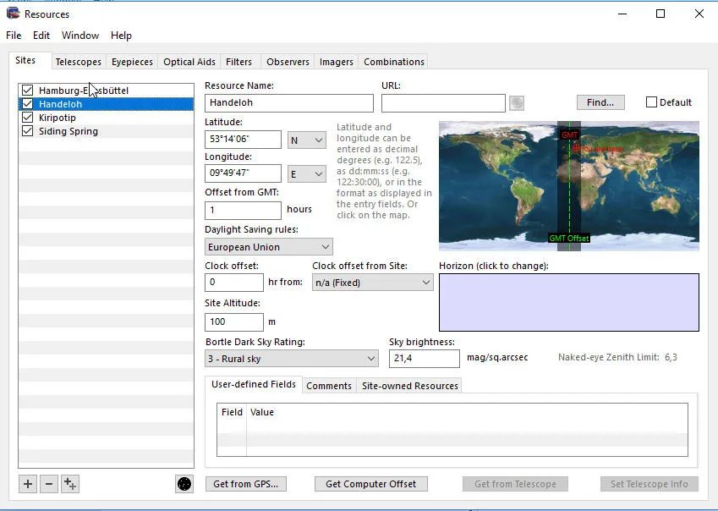Click the globe icon beside URL field
Image resolution: width=718 pixels, height=511 pixels.
(516, 103)
